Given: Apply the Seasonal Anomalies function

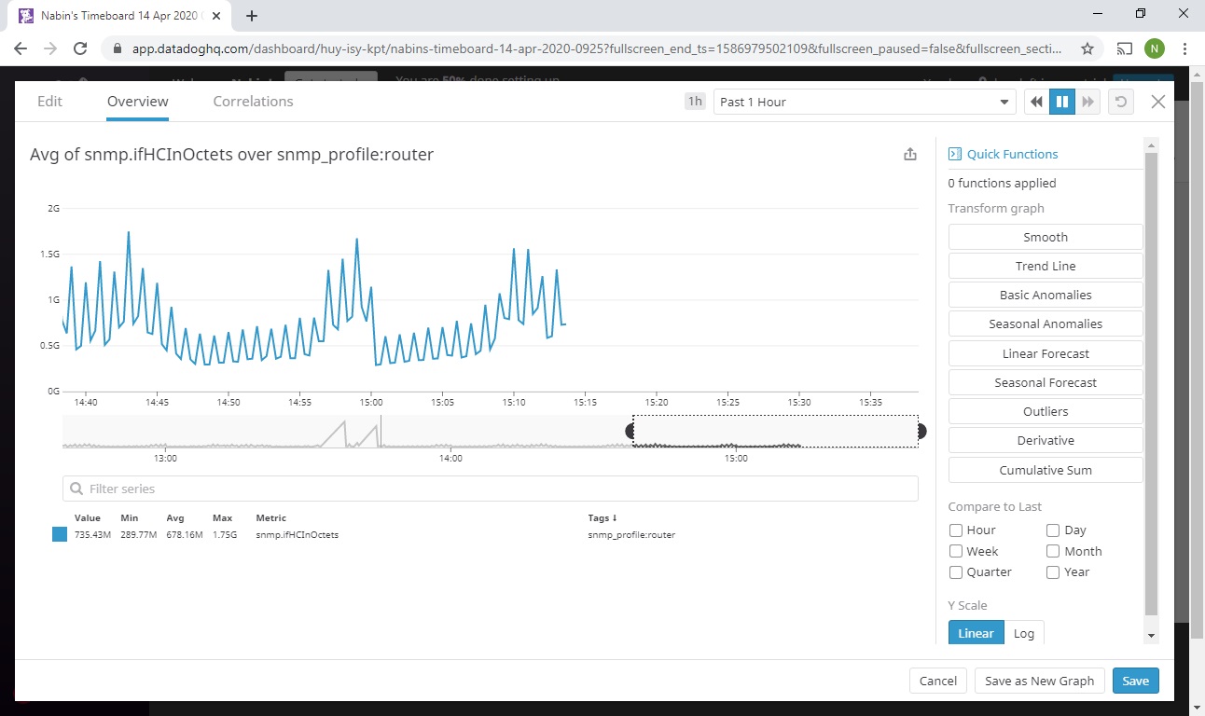Looking at the screenshot, I should point(1046,324).
